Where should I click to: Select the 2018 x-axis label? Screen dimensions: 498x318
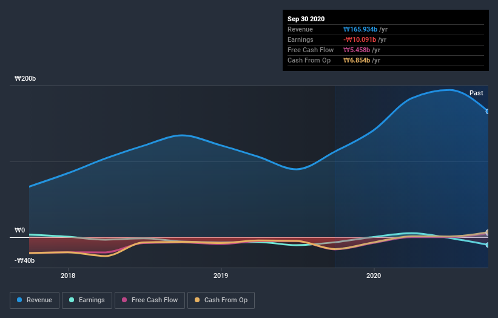pos(68,276)
